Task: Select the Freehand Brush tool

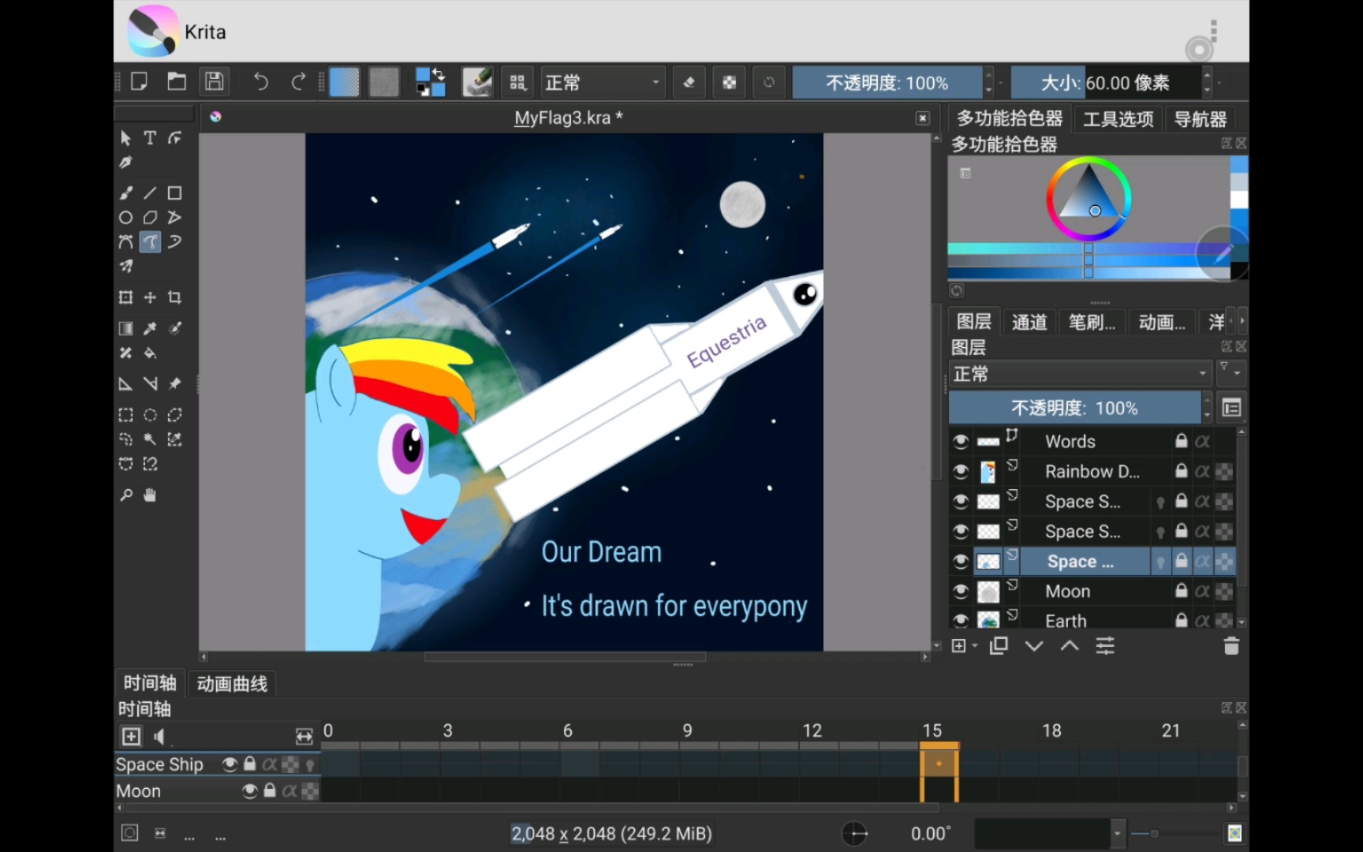Action: [x=125, y=193]
